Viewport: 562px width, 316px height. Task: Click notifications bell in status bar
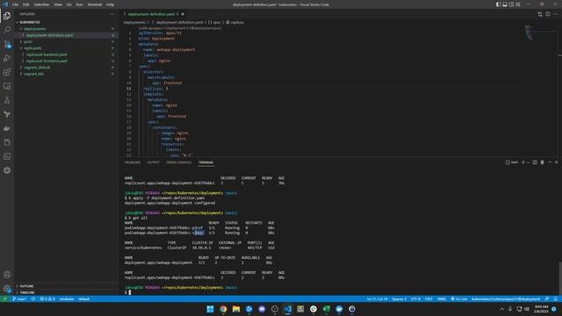point(555,298)
